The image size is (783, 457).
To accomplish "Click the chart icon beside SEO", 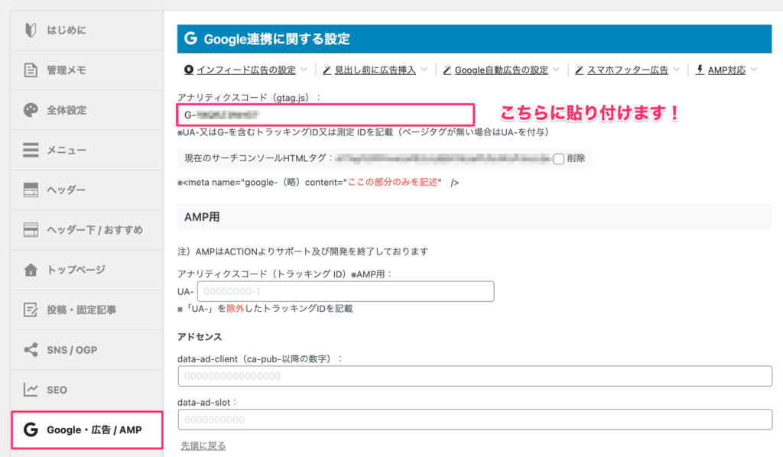I will point(31,390).
